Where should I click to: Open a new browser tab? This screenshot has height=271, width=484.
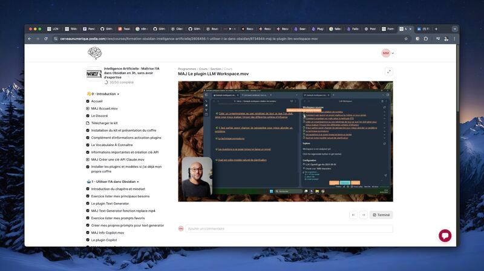[x=436, y=29]
